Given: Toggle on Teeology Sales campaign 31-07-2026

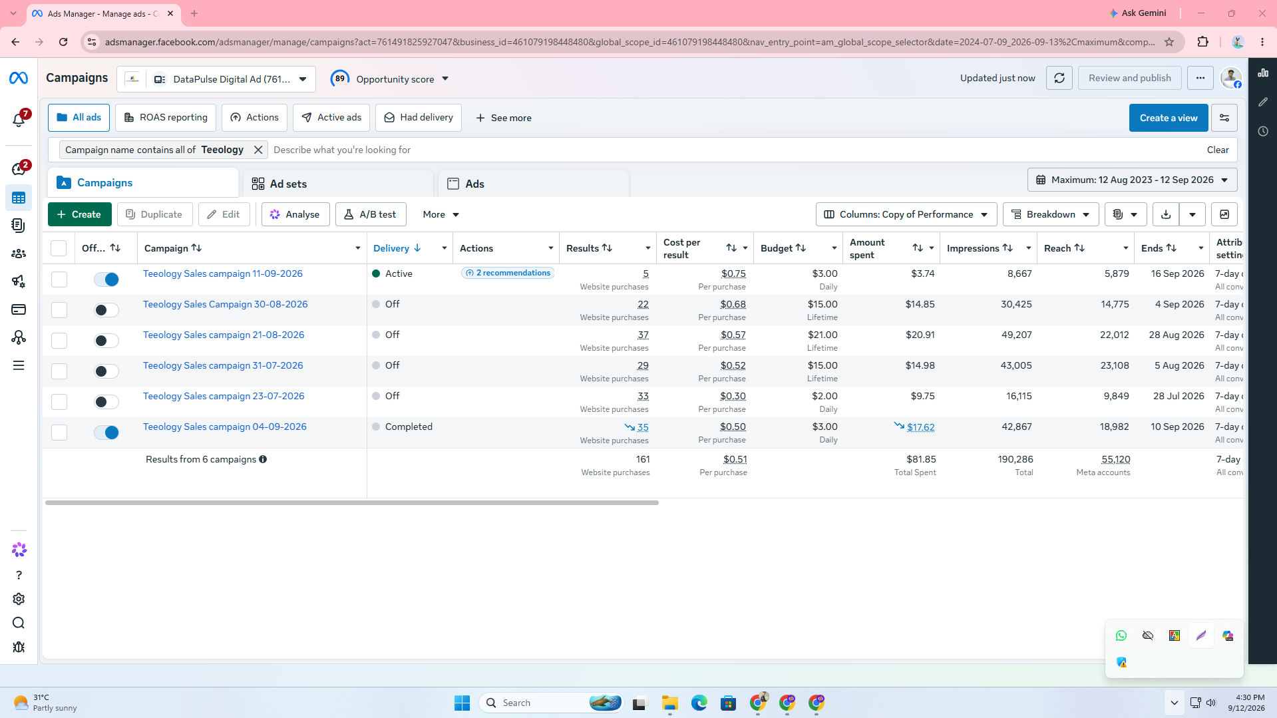Looking at the screenshot, I should [x=106, y=371].
